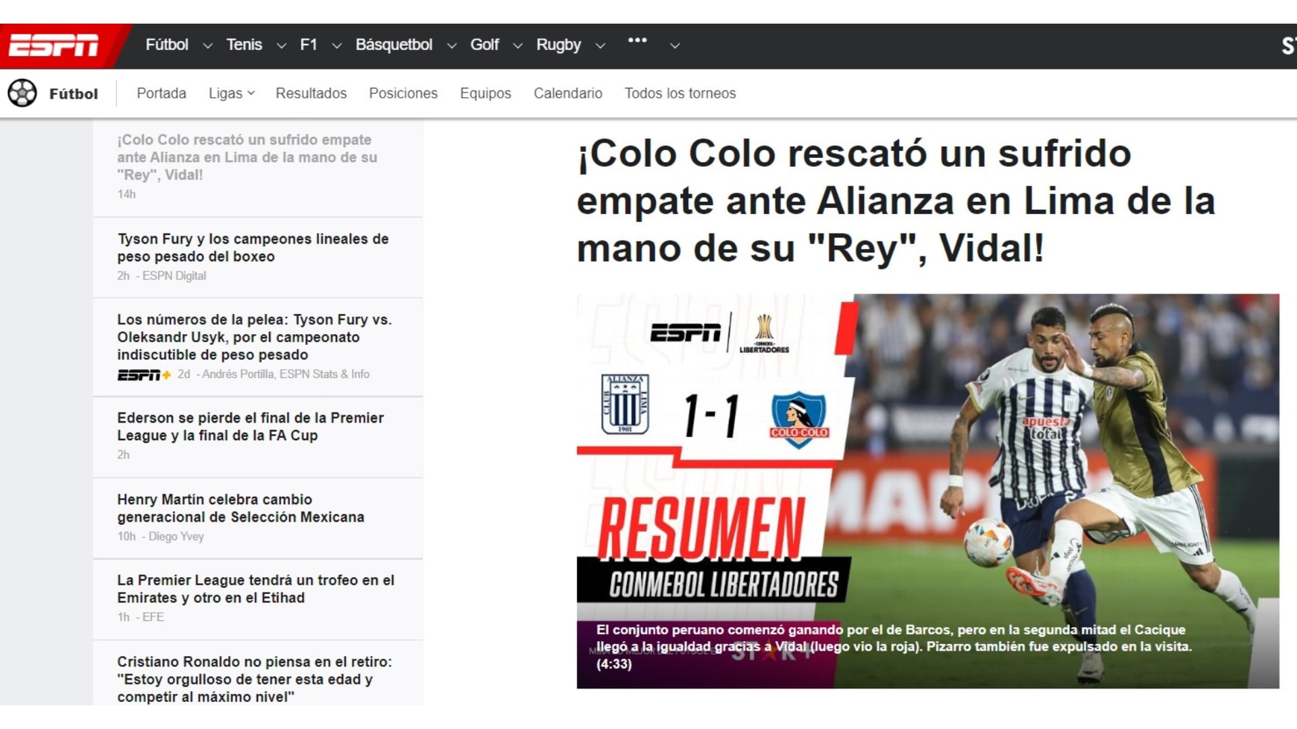
Task: Open Ederson se pierde el final article
Action: pyautogui.click(x=250, y=427)
